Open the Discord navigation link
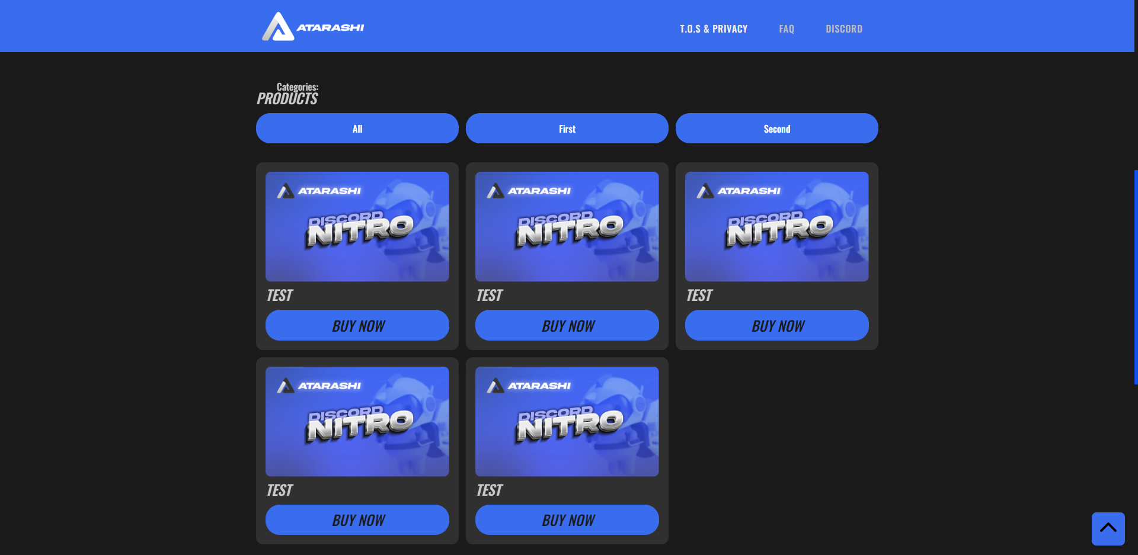This screenshot has height=555, width=1138. [843, 28]
